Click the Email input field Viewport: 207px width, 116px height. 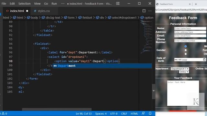click(x=190, y=36)
